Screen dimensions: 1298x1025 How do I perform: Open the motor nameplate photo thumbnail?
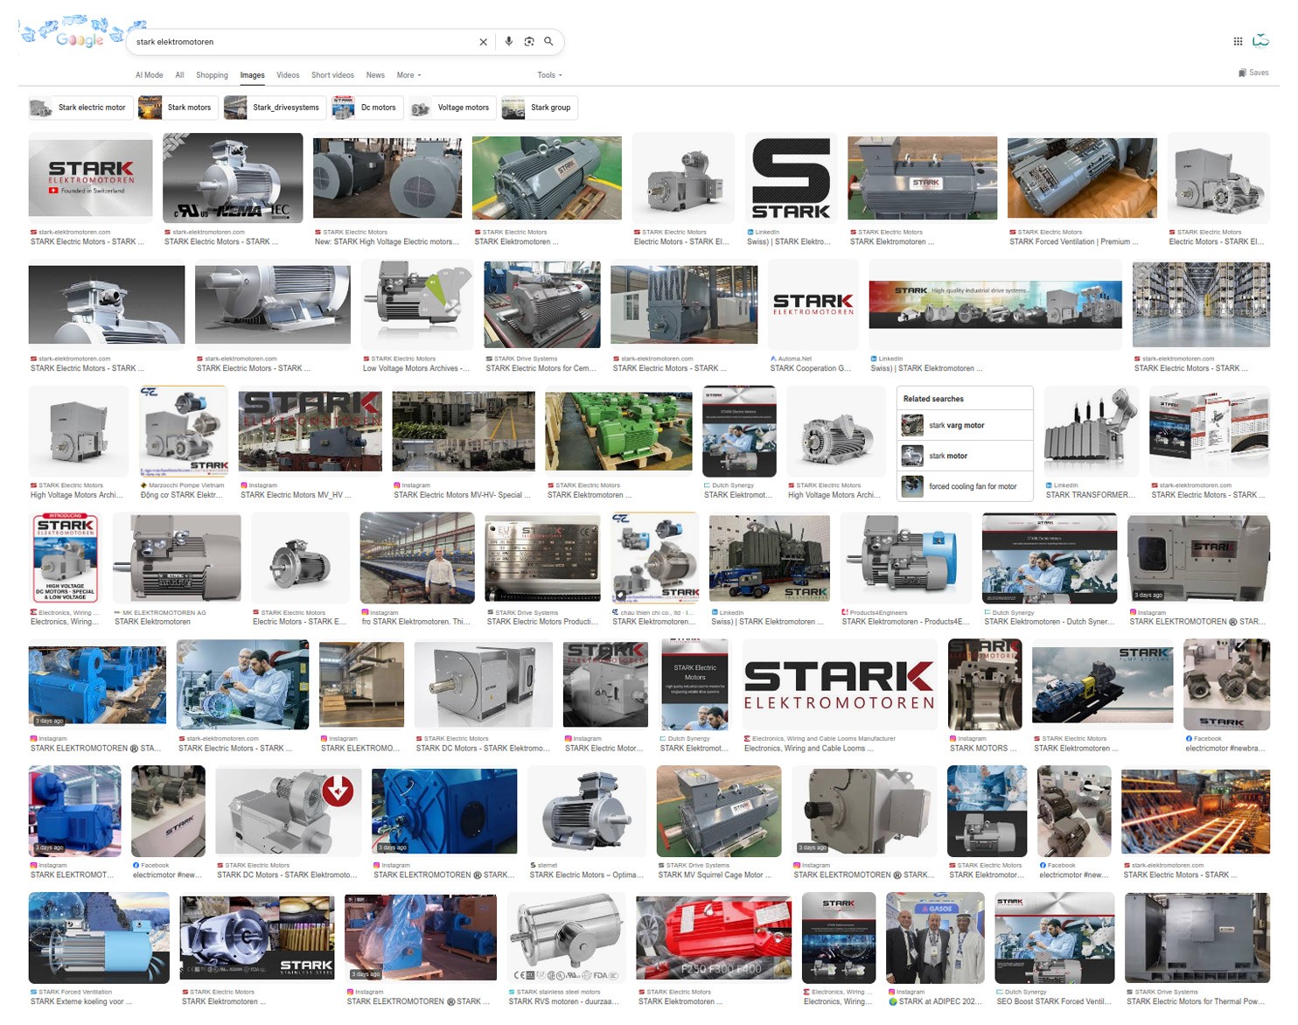[543, 558]
